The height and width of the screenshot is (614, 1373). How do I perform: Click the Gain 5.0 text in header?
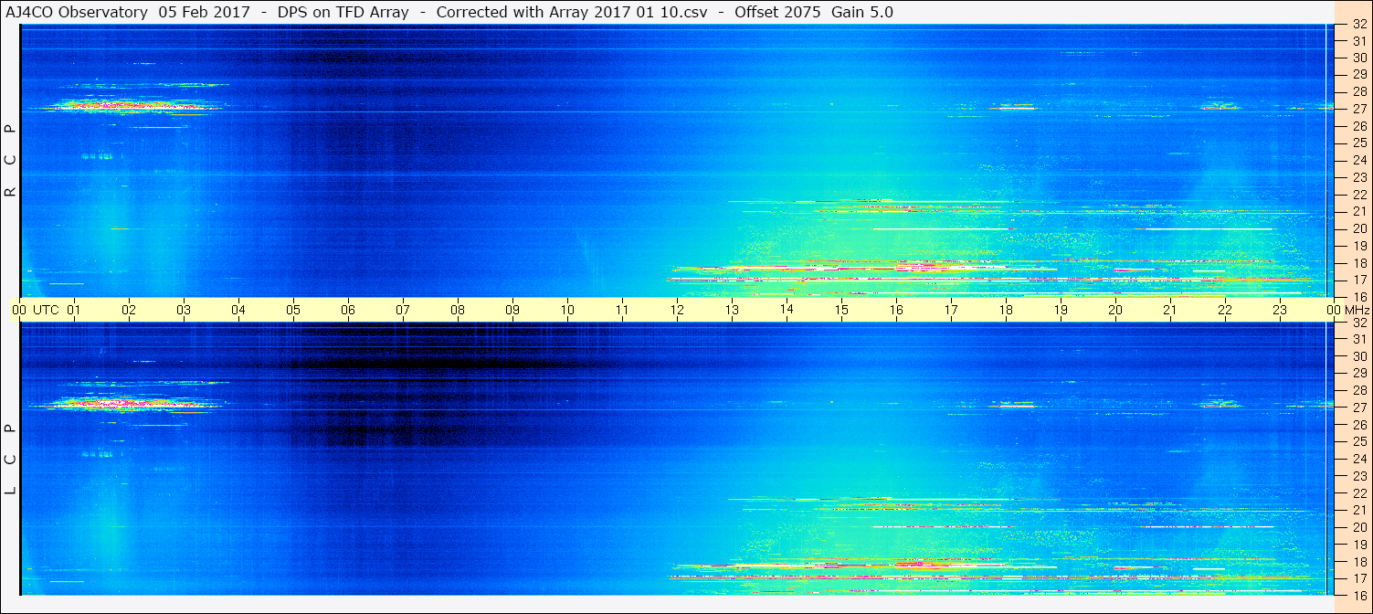click(861, 12)
